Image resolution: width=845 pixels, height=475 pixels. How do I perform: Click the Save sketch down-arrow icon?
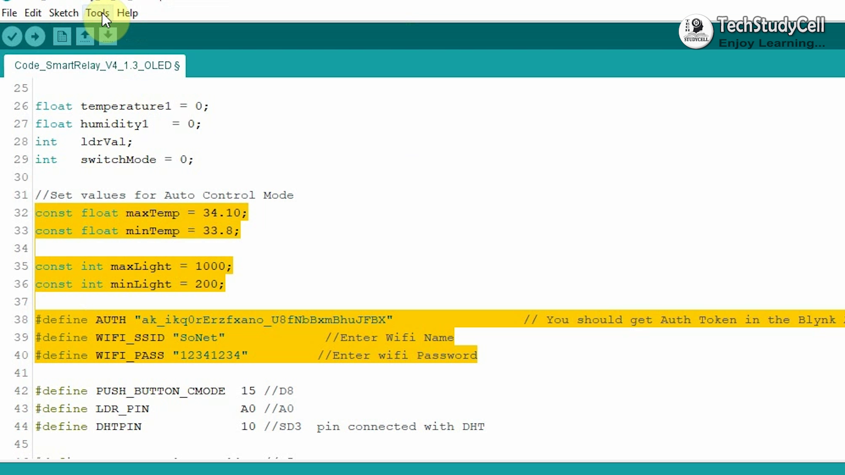click(108, 36)
